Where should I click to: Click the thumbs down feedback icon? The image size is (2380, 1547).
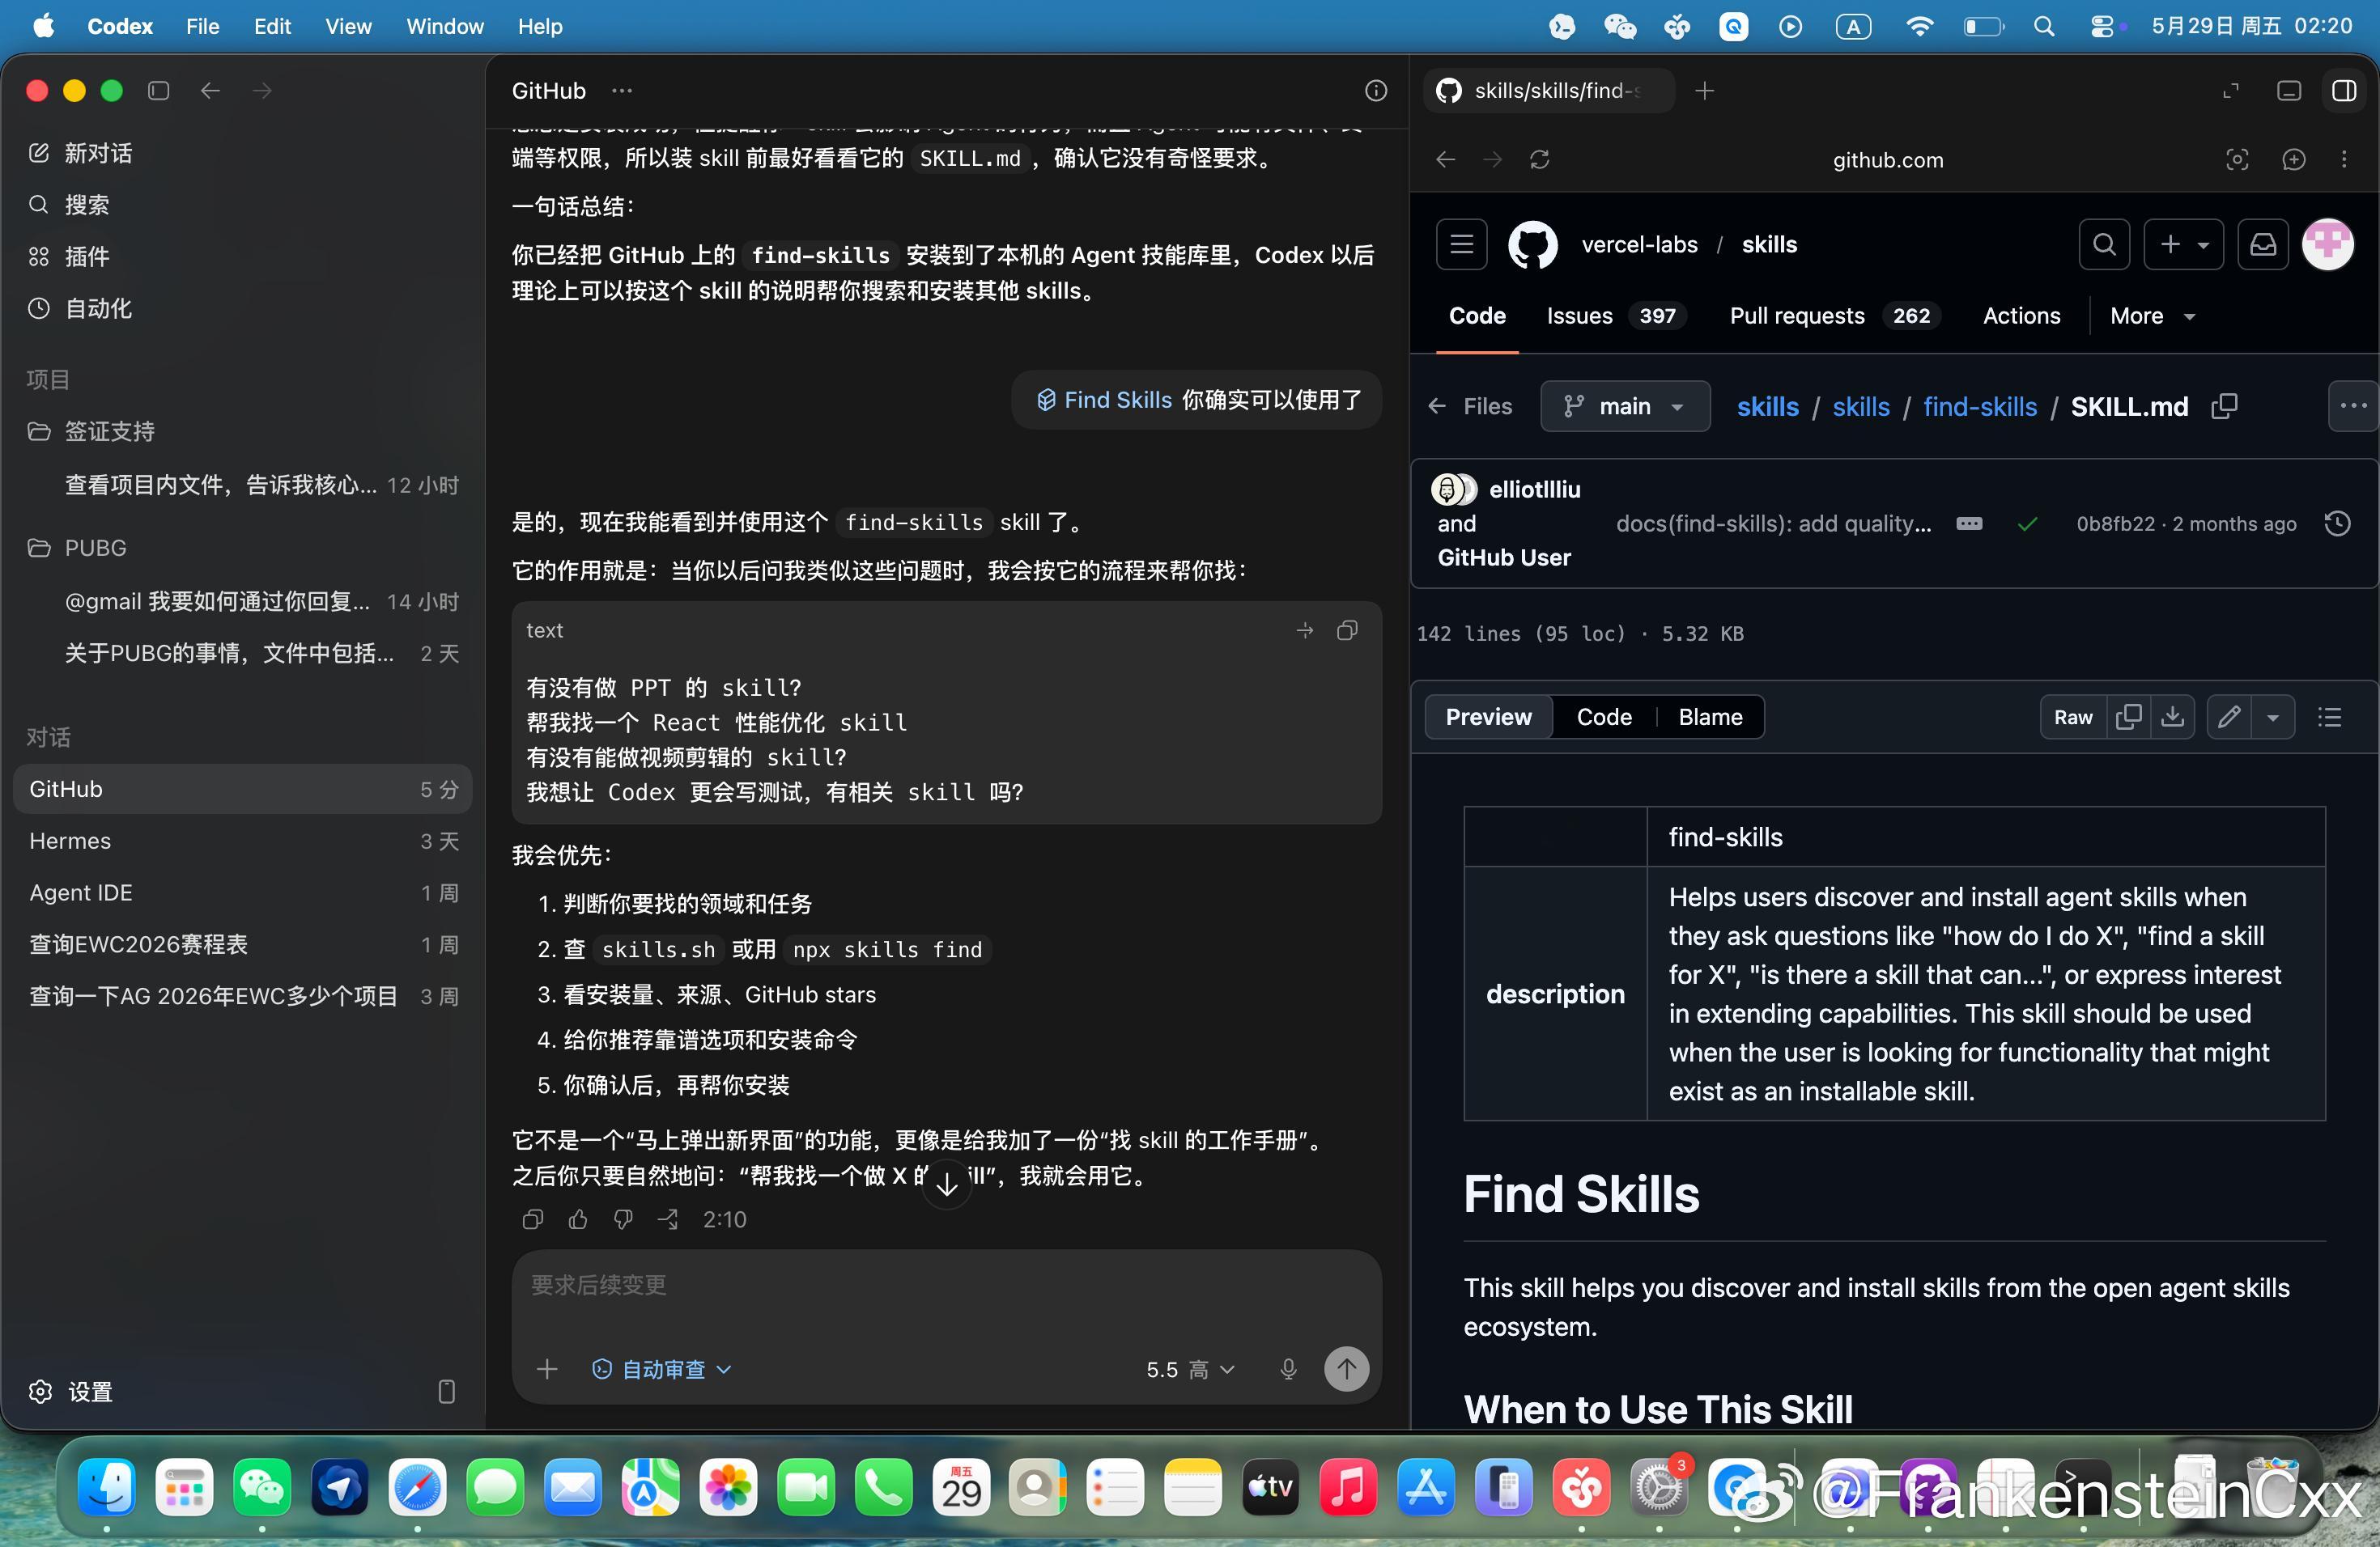pyautogui.click(x=623, y=1219)
